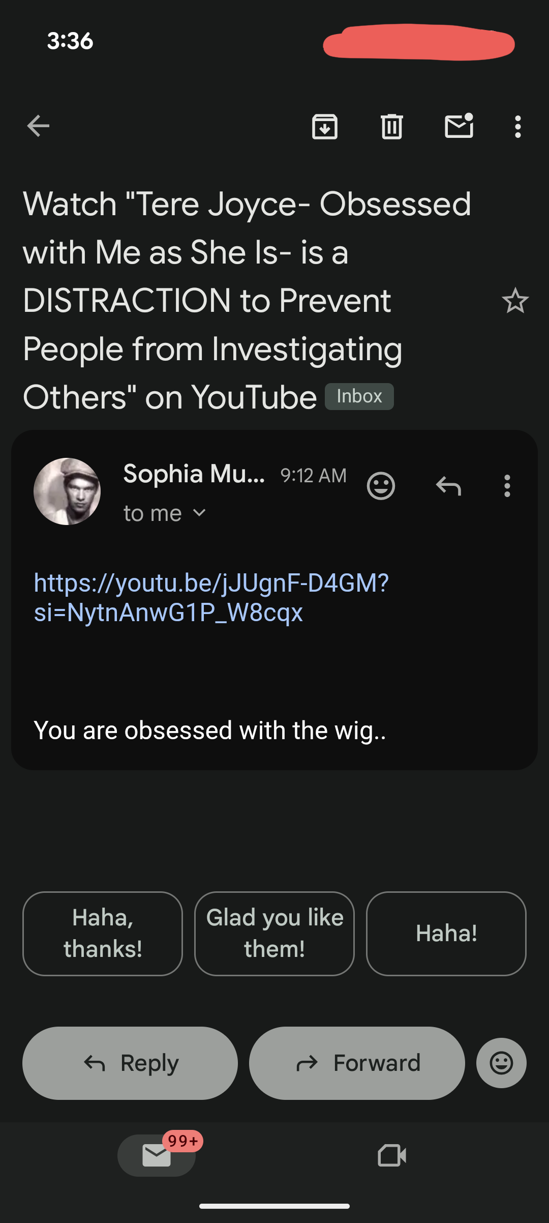The image size is (549, 1223).
Task: Go back using the arrow icon
Action: click(38, 126)
